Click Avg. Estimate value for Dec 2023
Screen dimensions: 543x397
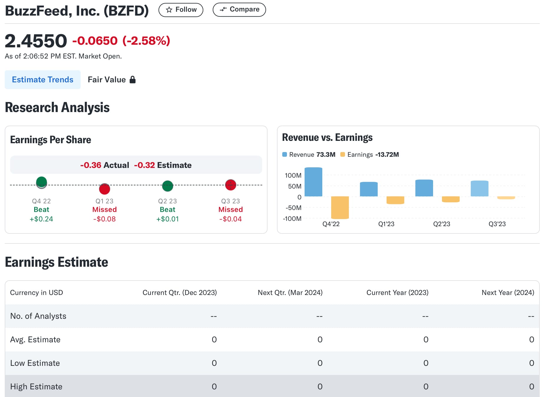pos(214,340)
